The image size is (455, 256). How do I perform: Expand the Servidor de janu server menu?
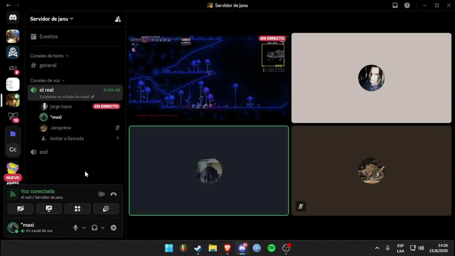tap(52, 19)
